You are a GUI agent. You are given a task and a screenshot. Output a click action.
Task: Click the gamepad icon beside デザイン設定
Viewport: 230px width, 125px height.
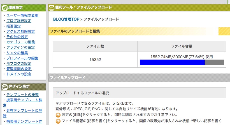(x=5, y=87)
